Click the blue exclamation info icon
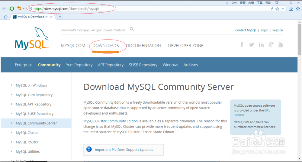 click(89, 149)
